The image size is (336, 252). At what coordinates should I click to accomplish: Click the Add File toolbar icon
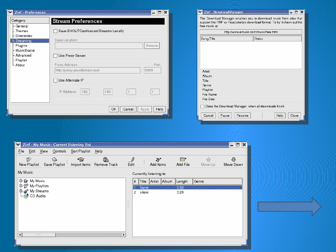click(183, 160)
